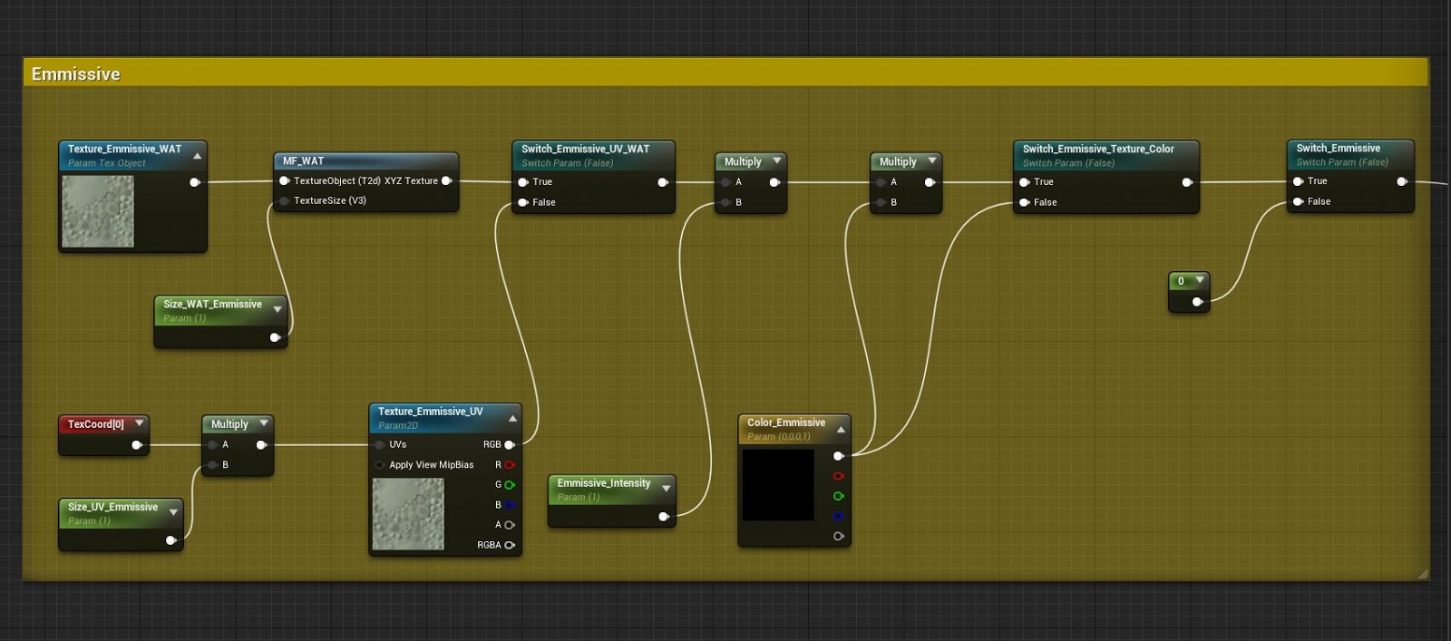This screenshot has height=641, width=1451.
Task: Click input B of Multiply fed by Emmissive_Intensity
Action: coord(725,202)
